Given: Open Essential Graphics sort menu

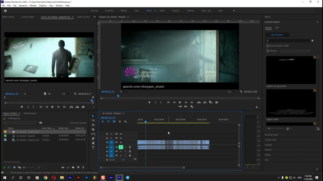Looking at the screenshot, I should click(x=289, y=129).
